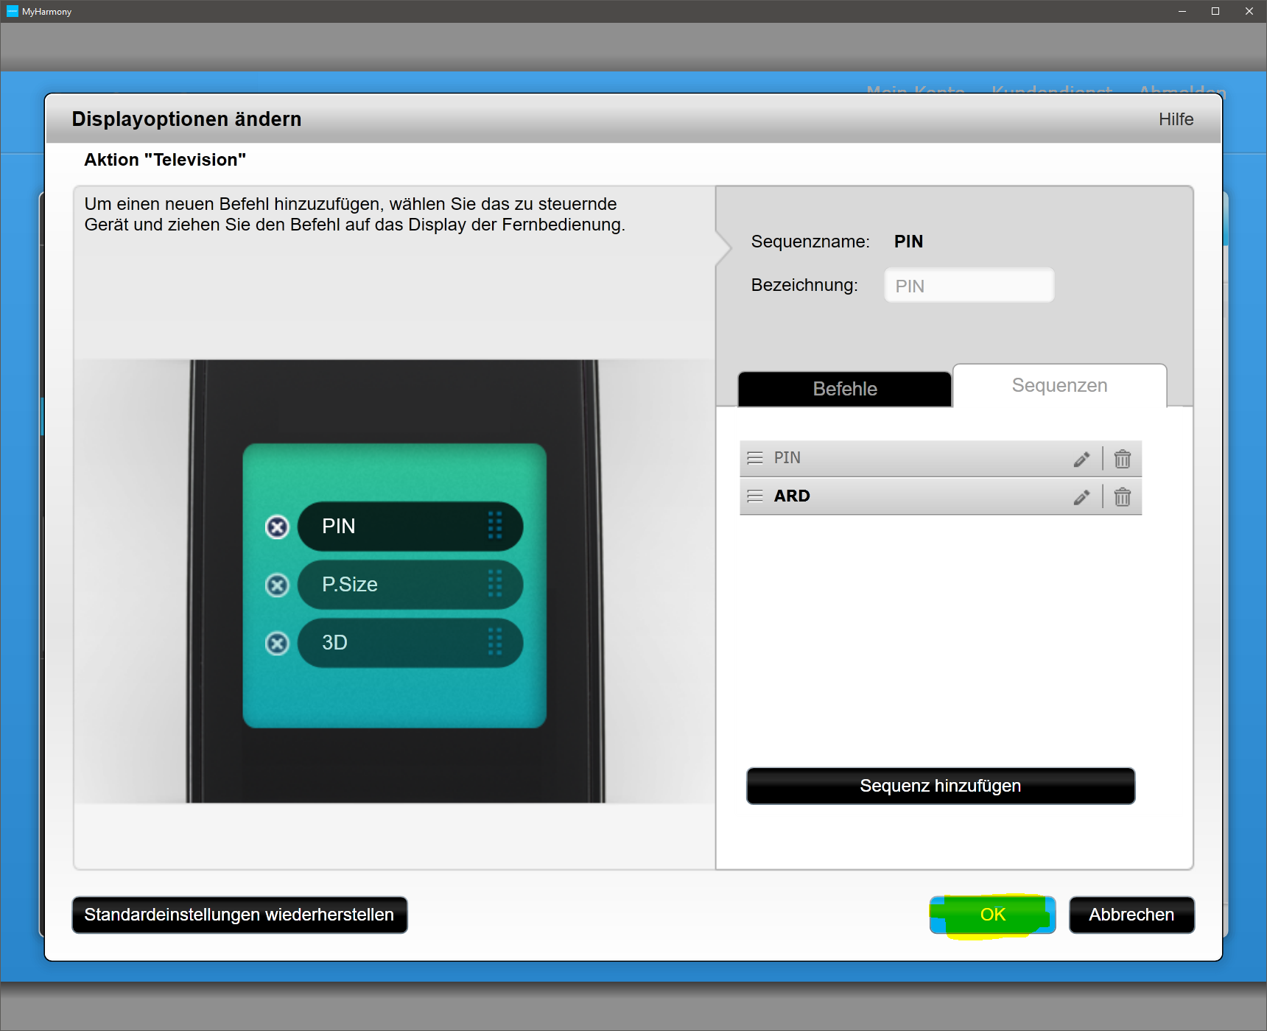Screen dimensions: 1267x1031
Task: Confirm changes with the OK button
Action: [992, 915]
